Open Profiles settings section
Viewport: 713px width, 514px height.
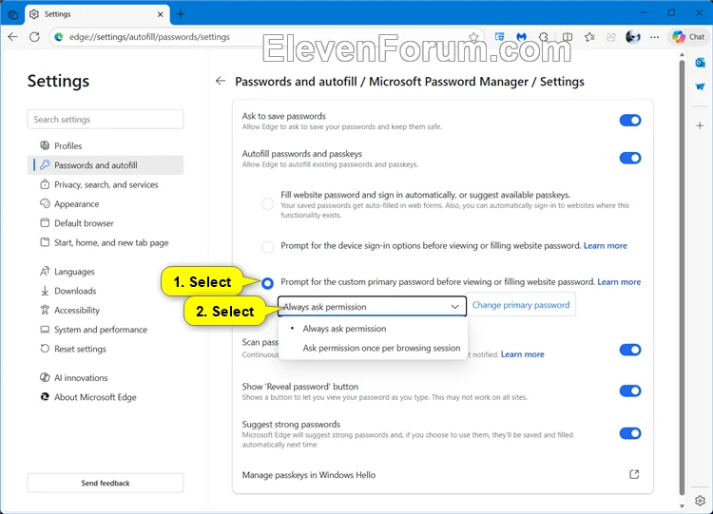[106, 146]
